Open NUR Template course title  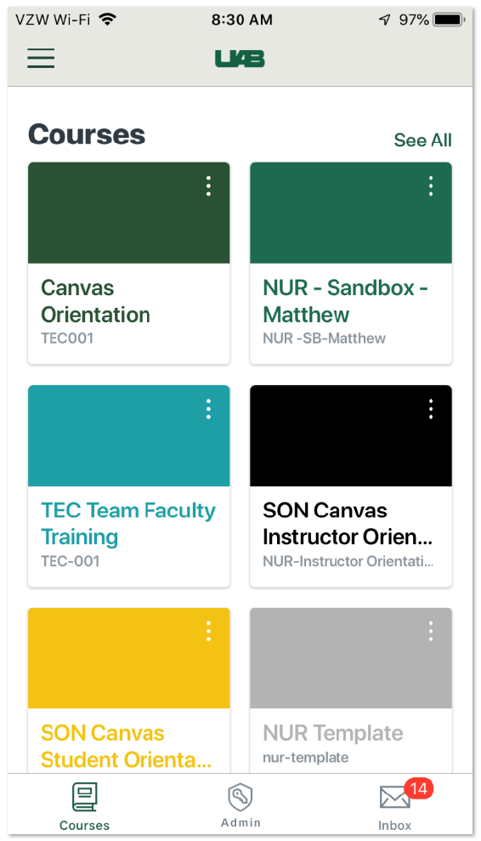coord(333,733)
